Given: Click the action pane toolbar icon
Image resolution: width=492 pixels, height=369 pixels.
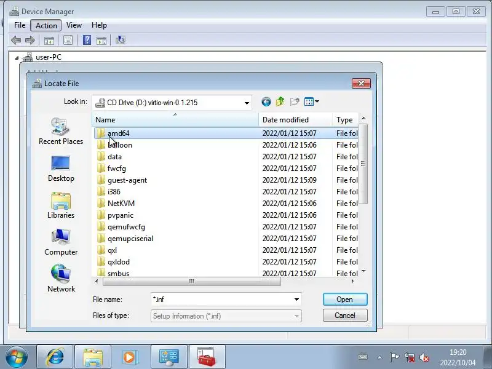Looking at the screenshot, I should [101, 40].
